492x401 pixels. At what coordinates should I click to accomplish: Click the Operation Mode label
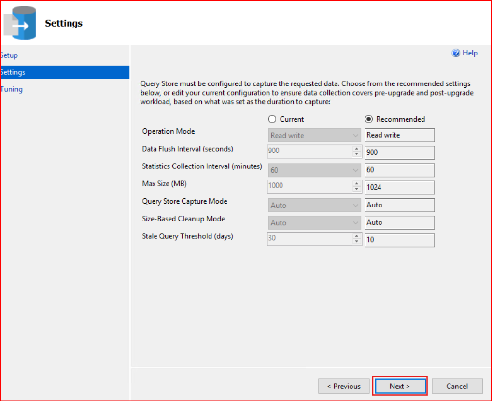[169, 131]
